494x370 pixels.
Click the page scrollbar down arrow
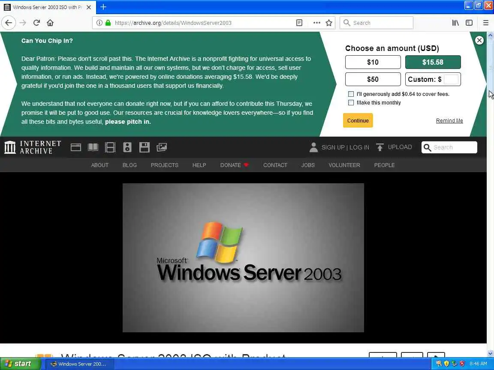[490, 353]
